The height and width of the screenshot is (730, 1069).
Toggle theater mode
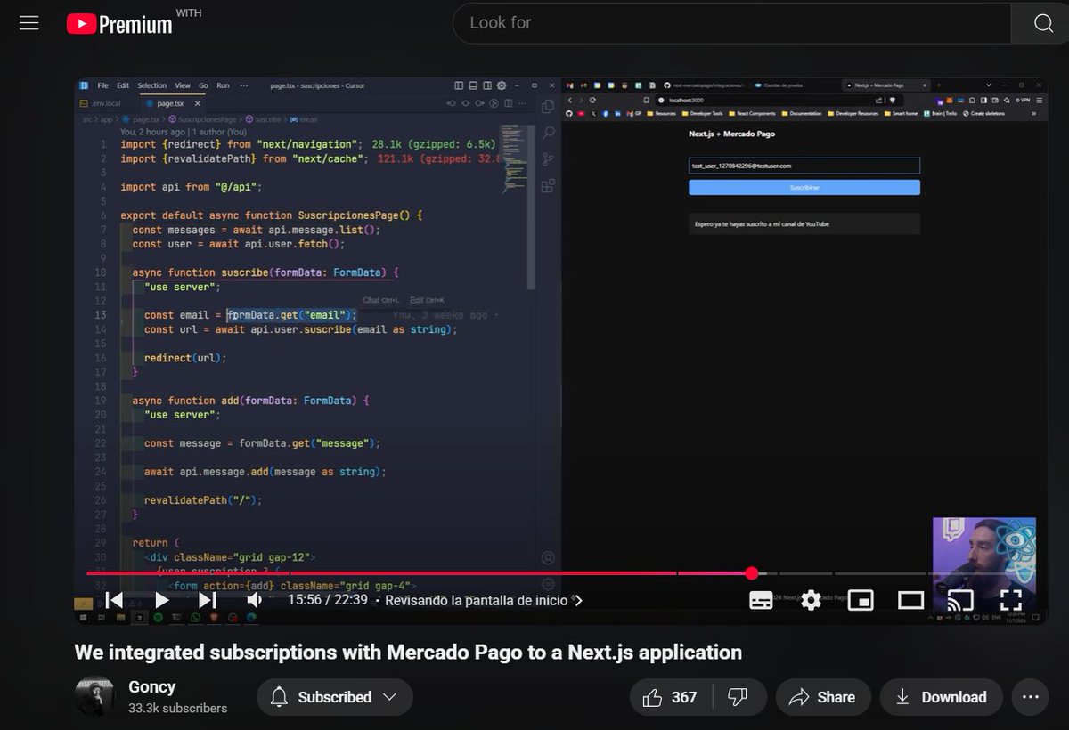point(910,600)
